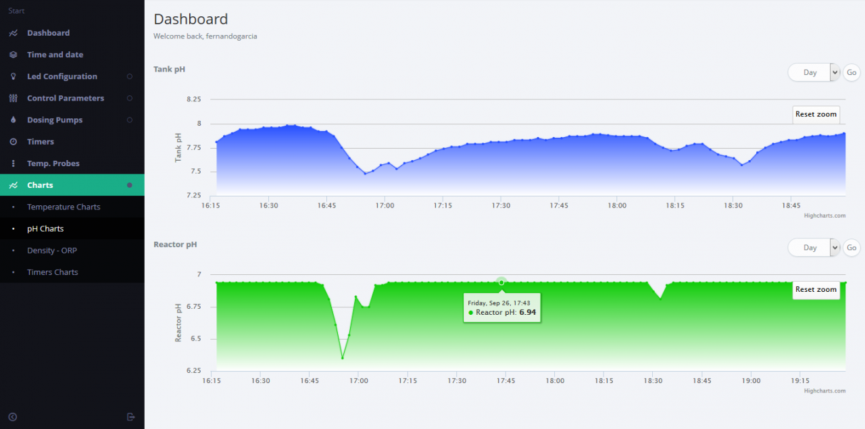Select Density - ORP submenu item
This screenshot has width=865, height=429.
(x=53, y=251)
